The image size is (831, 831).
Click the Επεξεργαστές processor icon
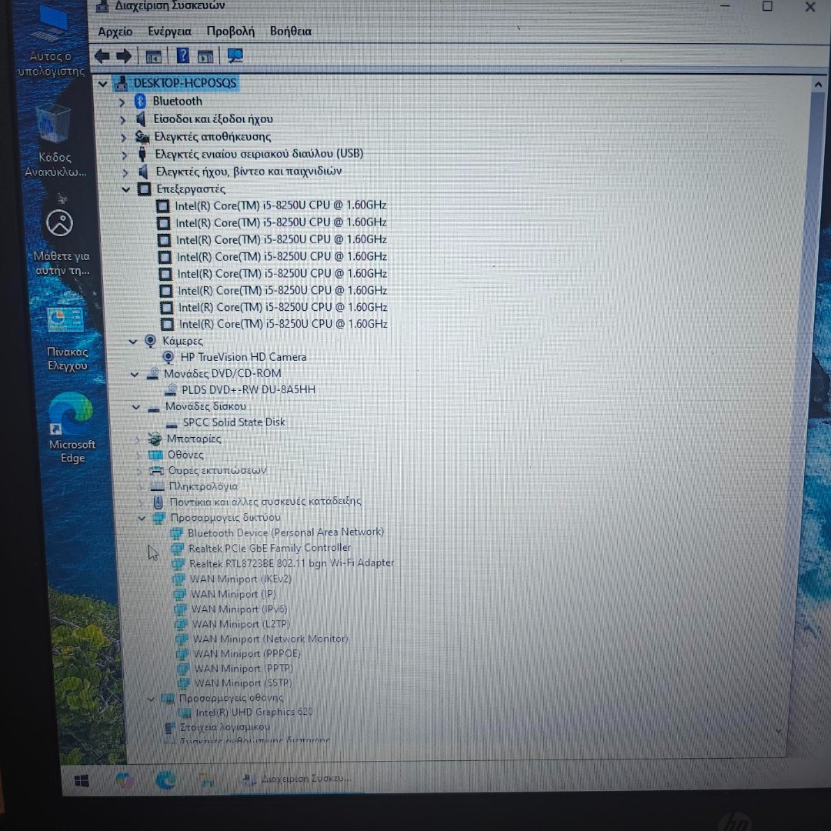pyautogui.click(x=144, y=189)
